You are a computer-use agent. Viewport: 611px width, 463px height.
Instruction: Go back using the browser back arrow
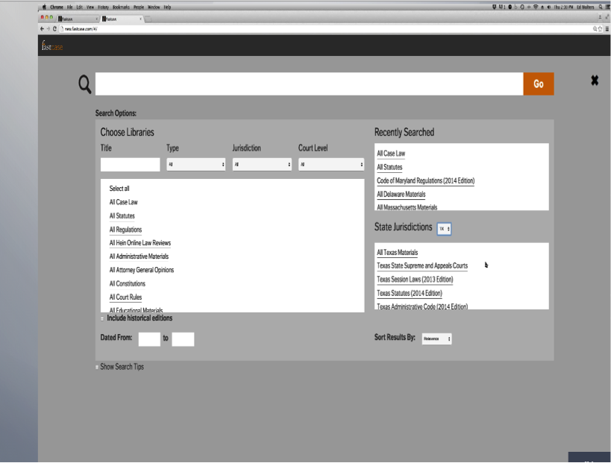click(42, 29)
